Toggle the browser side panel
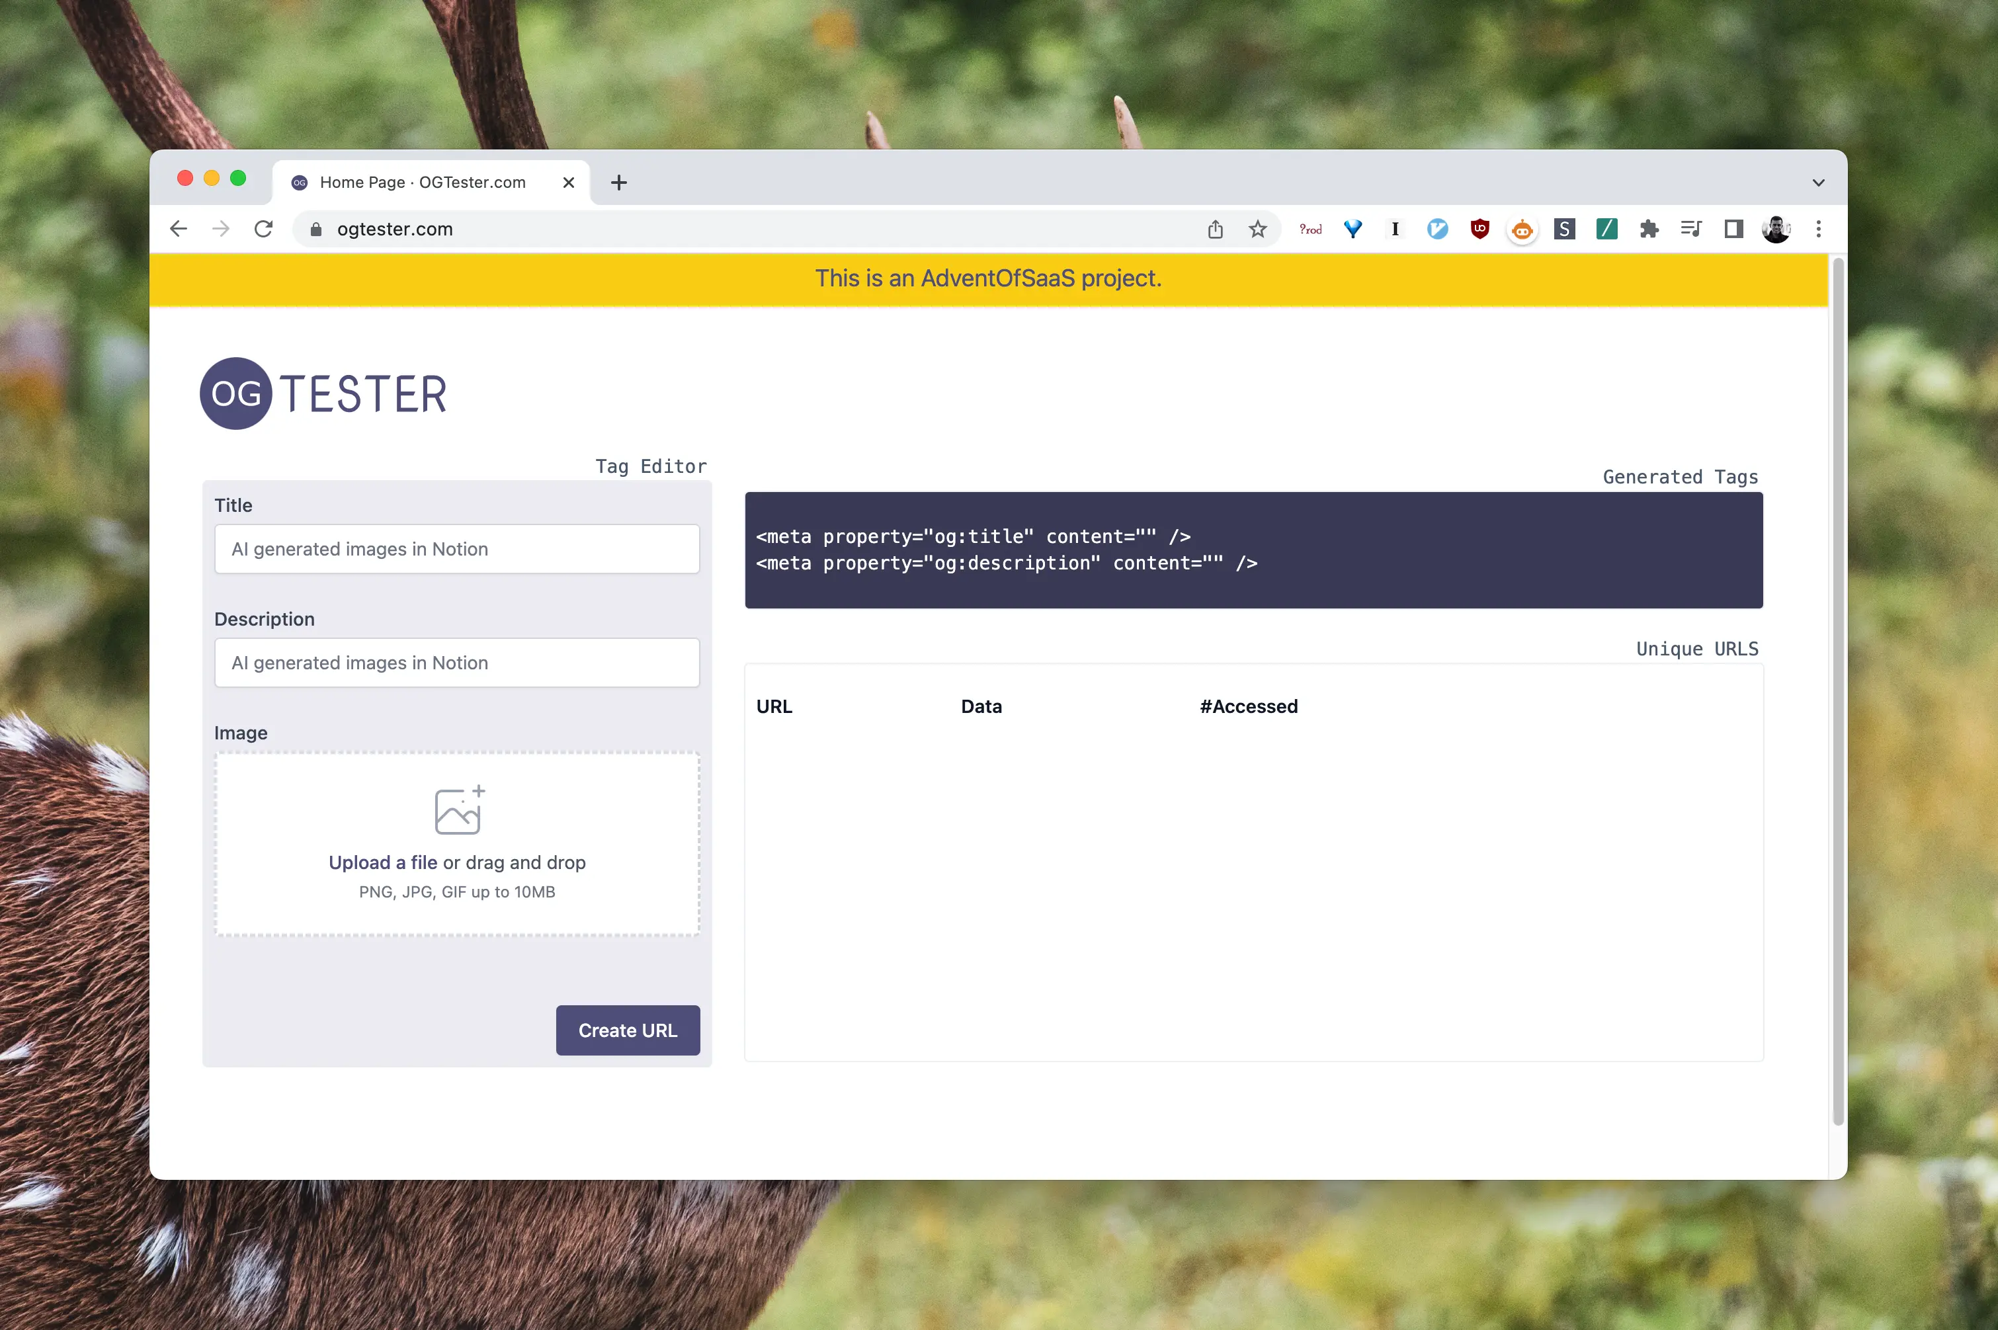The width and height of the screenshot is (1998, 1330). coord(1733,229)
